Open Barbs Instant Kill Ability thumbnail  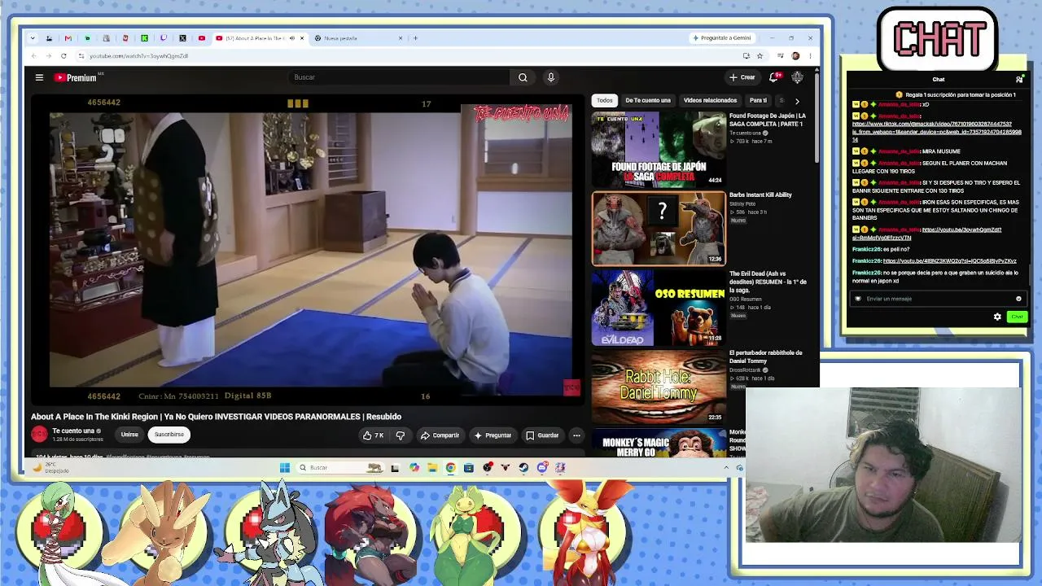(x=659, y=229)
